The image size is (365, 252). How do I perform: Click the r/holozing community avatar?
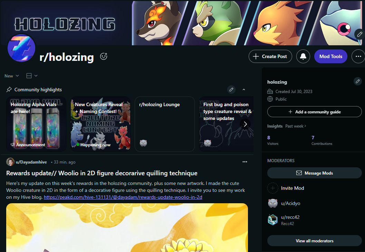[21, 48]
